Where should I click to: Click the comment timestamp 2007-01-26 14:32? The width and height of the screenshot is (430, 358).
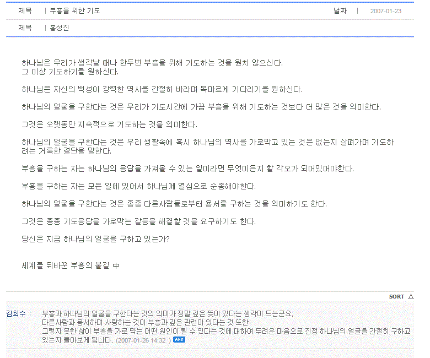(x=143, y=340)
